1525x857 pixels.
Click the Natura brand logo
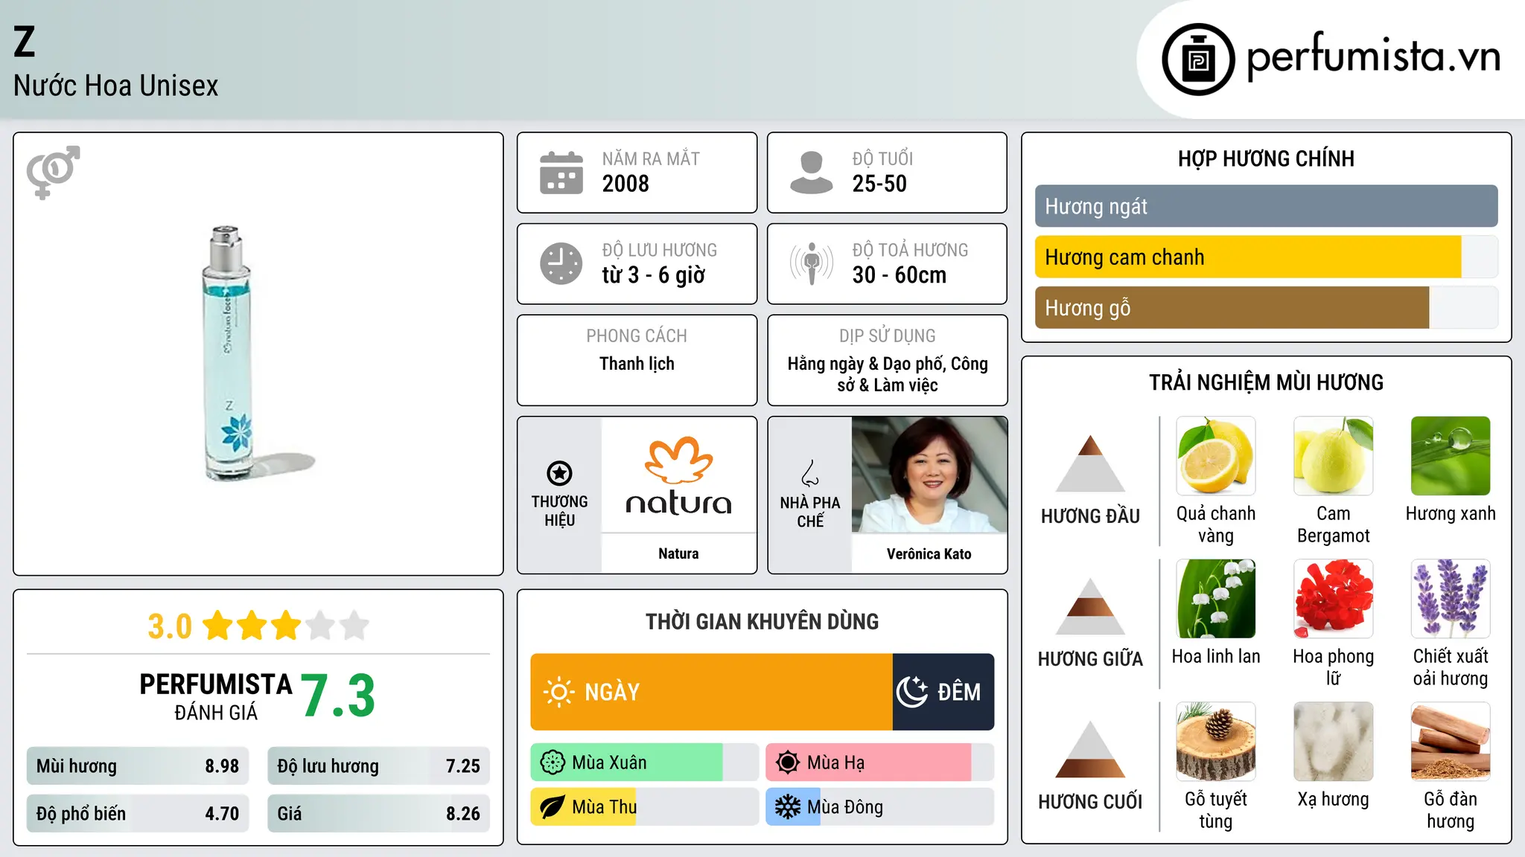coord(678,475)
